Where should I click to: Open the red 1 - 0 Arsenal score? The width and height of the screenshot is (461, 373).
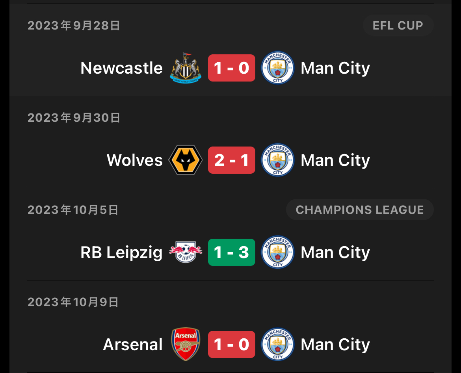(x=232, y=344)
